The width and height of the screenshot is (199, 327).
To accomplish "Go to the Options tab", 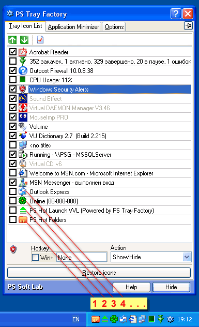I will point(114,27).
